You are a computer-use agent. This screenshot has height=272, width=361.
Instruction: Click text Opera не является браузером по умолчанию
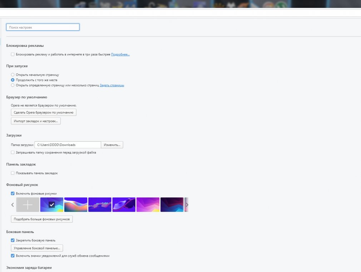coord(44,105)
